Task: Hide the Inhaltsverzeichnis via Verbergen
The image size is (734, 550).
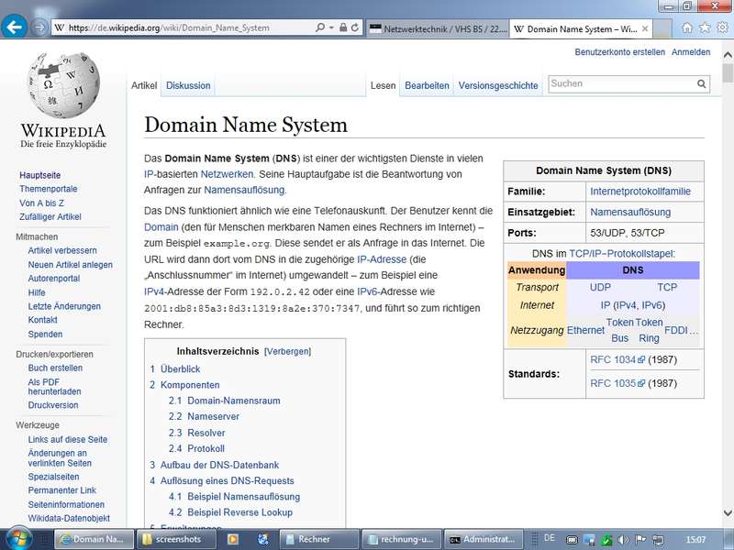Action: pyautogui.click(x=287, y=351)
